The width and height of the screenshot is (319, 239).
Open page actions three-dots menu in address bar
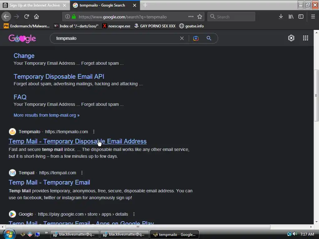[x=191, y=17]
